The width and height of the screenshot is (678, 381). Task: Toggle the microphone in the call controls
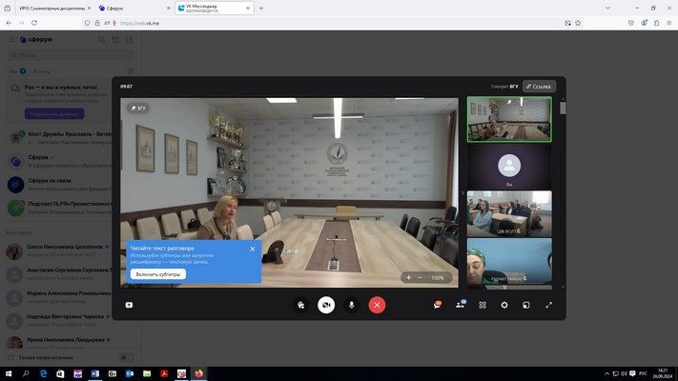pyautogui.click(x=352, y=305)
